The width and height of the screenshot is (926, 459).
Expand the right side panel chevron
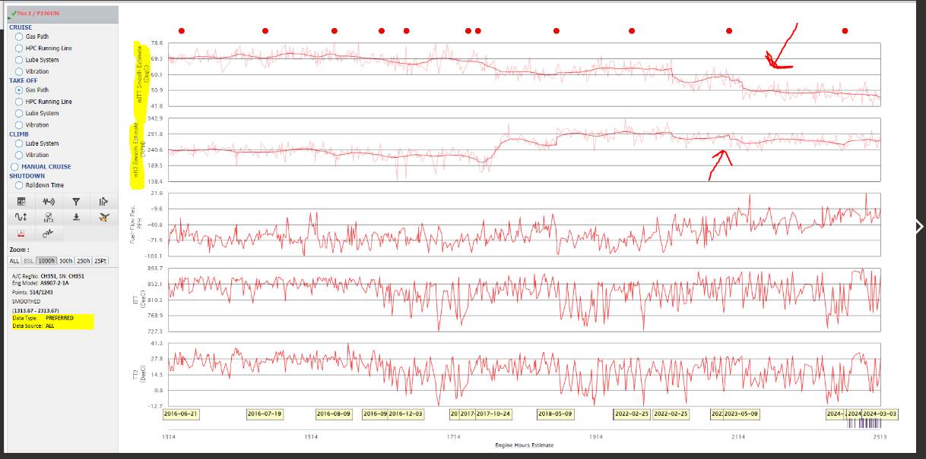coord(917,225)
